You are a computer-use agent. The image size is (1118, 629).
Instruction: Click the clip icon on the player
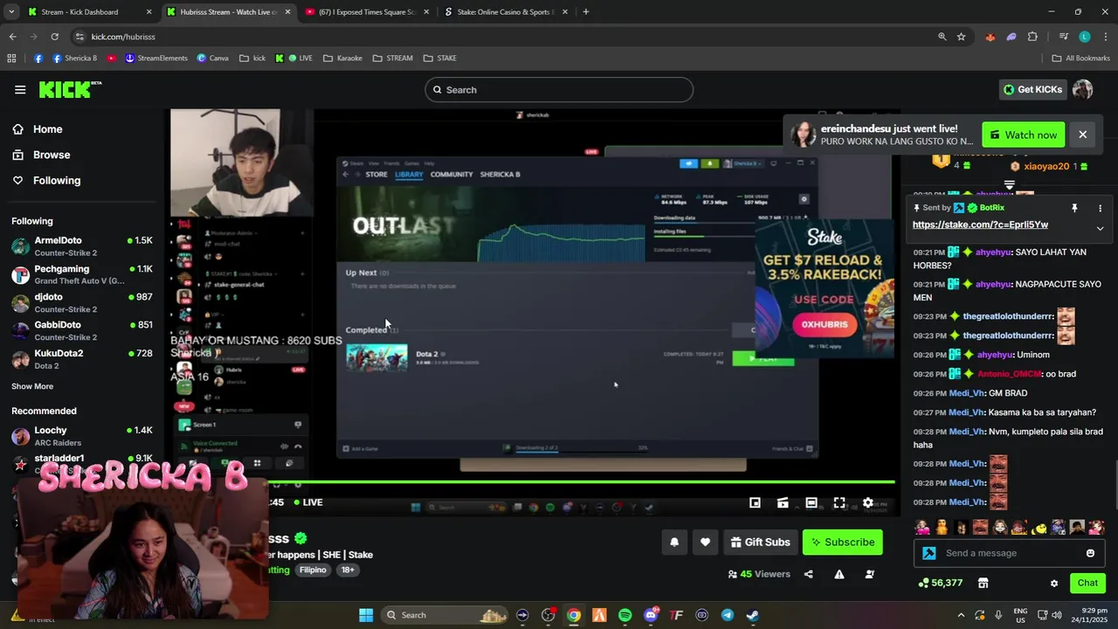783,502
